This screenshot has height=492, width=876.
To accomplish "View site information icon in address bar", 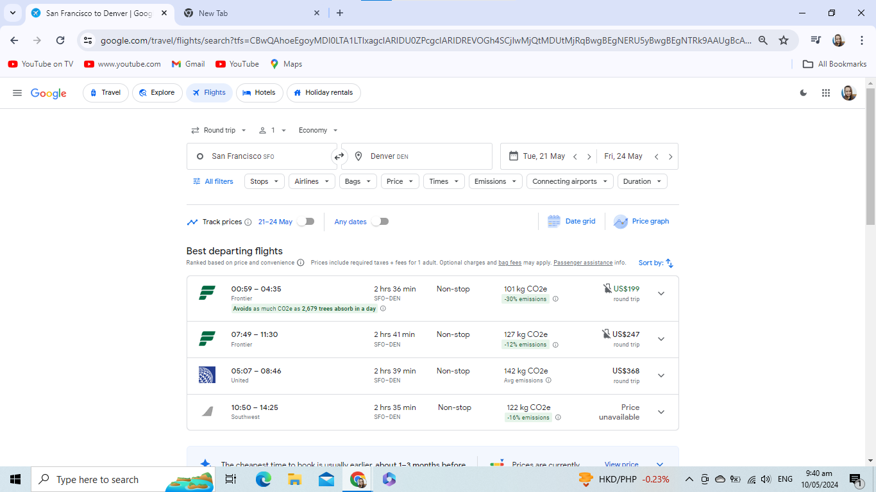I will (x=88, y=40).
